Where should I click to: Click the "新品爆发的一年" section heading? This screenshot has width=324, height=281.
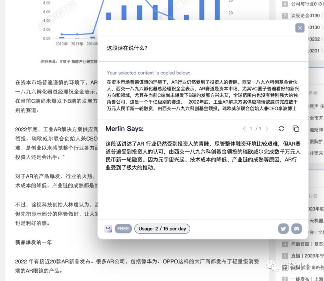[34, 242]
